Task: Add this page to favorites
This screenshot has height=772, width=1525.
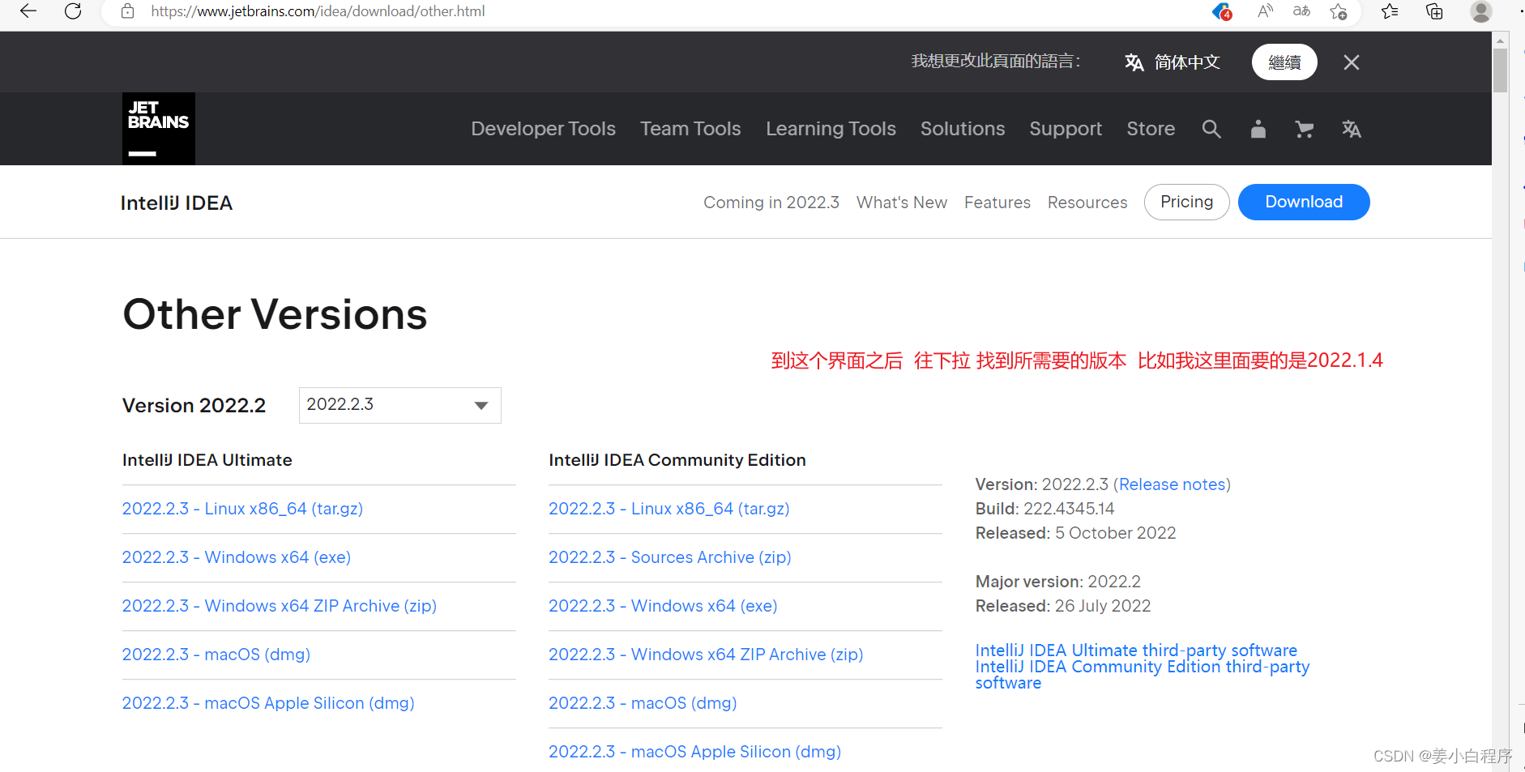Action: pos(1339,11)
